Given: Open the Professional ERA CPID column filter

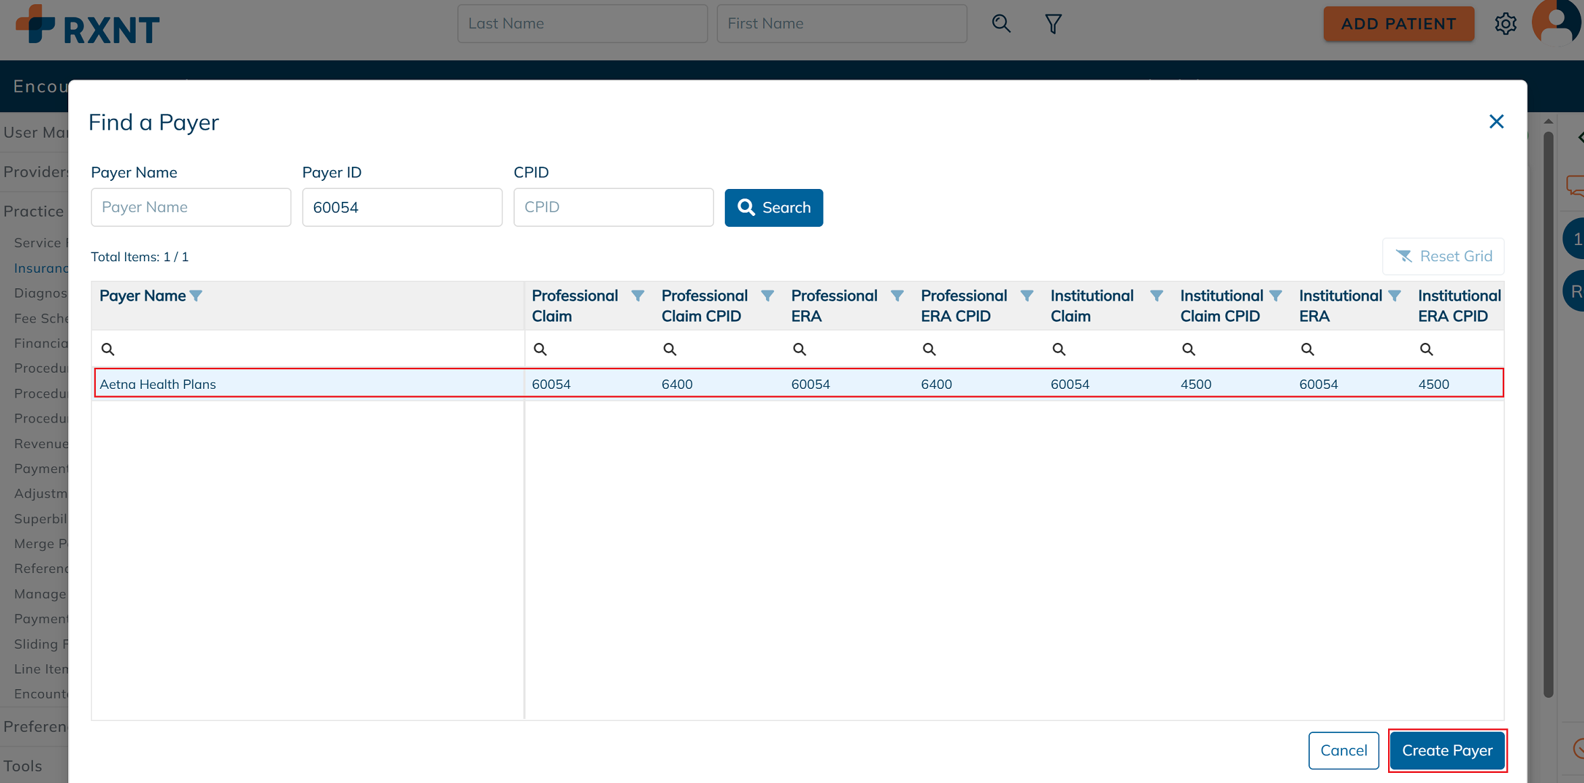Looking at the screenshot, I should [x=1026, y=296].
